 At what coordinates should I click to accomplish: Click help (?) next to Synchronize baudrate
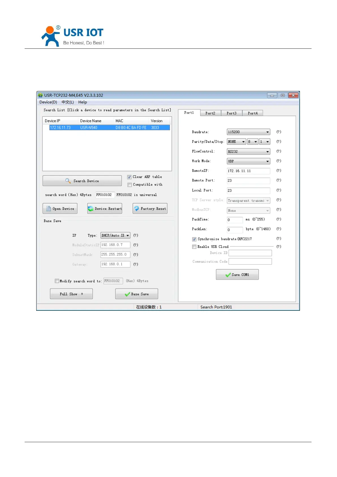[279, 238]
